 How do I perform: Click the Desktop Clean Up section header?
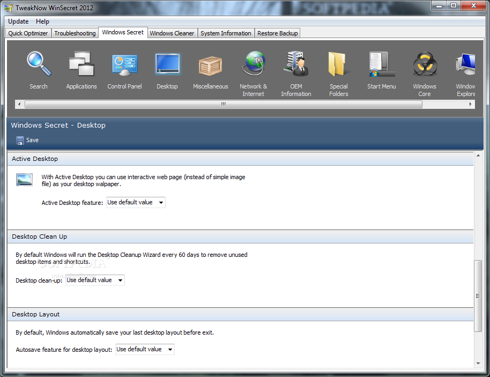coord(240,236)
